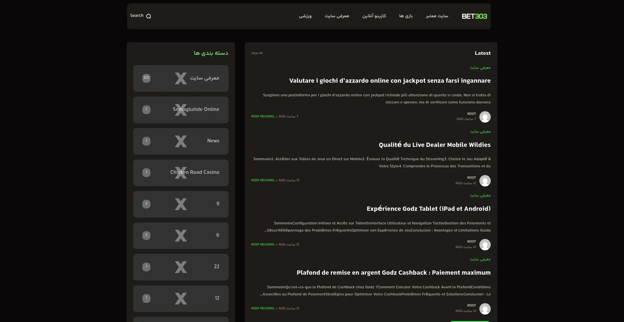The height and width of the screenshot is (322, 624).
Task: Click Keep Reading under the Expérience Godz Tablet post
Action: pos(263,244)
